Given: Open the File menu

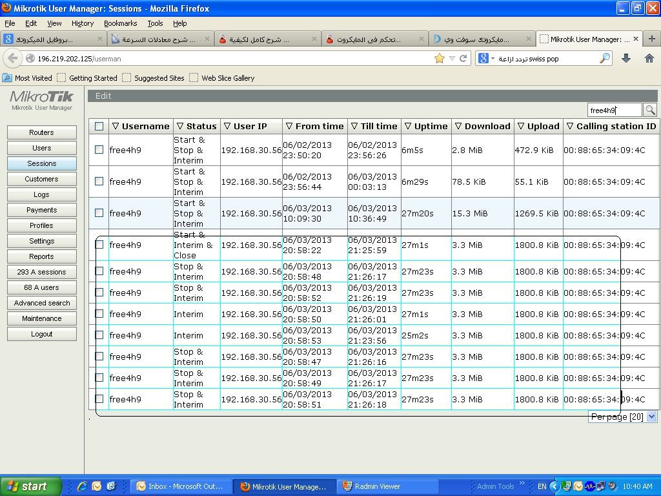Looking at the screenshot, I should pyautogui.click(x=10, y=23).
